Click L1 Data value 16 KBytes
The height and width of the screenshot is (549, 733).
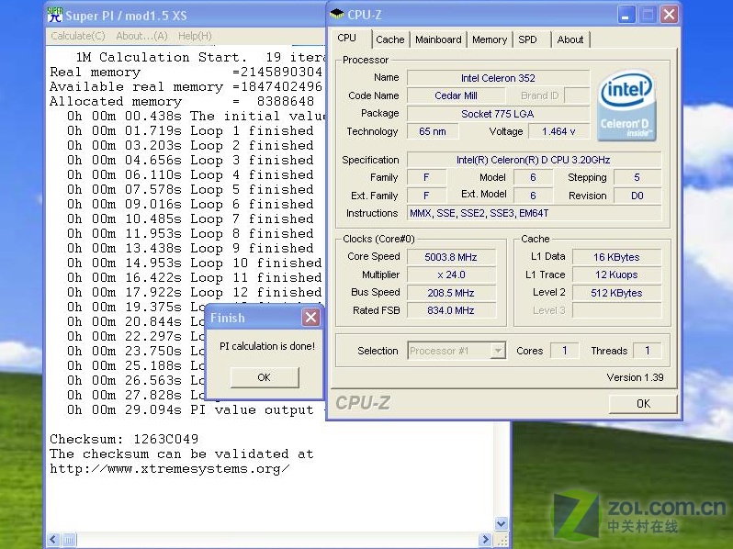(616, 257)
